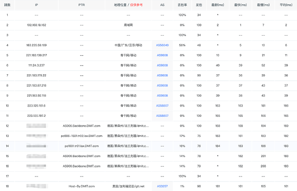The height and width of the screenshot is (191, 297).
Task: Click the sent count 99 in hop 7
Action: click(x=199, y=76)
